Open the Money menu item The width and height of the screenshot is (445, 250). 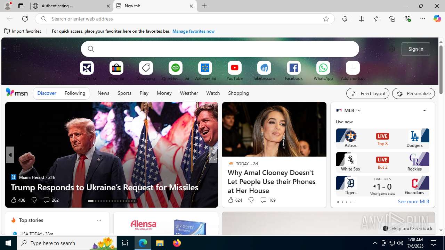click(164, 93)
